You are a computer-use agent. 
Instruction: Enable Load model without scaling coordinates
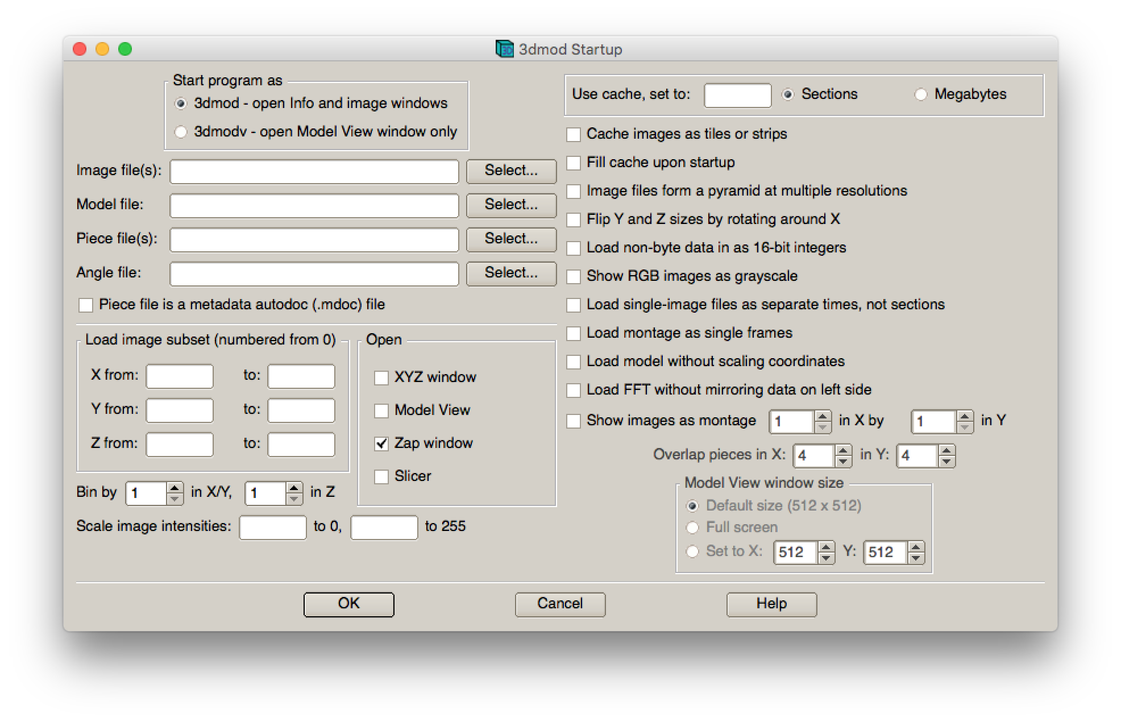point(574,362)
